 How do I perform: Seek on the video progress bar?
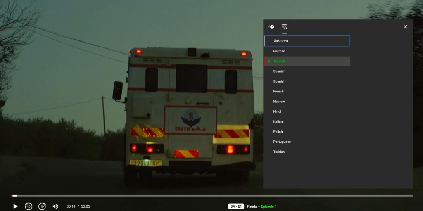(x=212, y=196)
